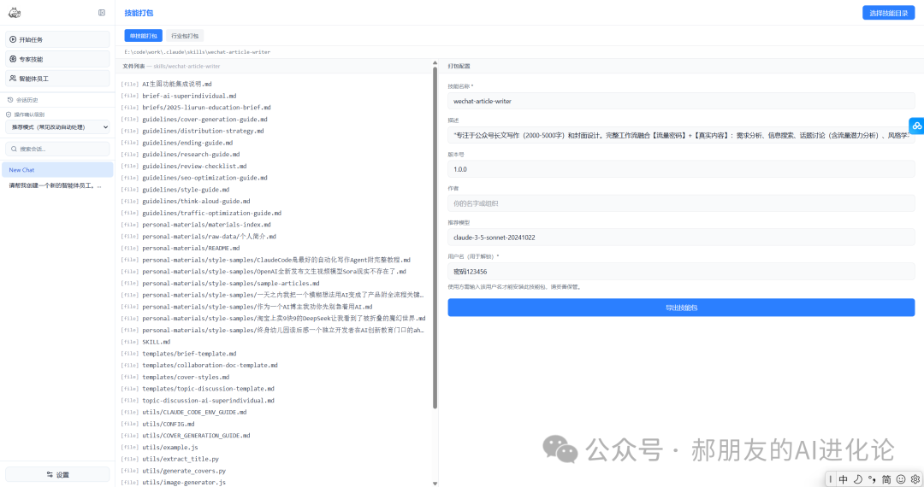Open IME settings gear icon

coord(915,479)
